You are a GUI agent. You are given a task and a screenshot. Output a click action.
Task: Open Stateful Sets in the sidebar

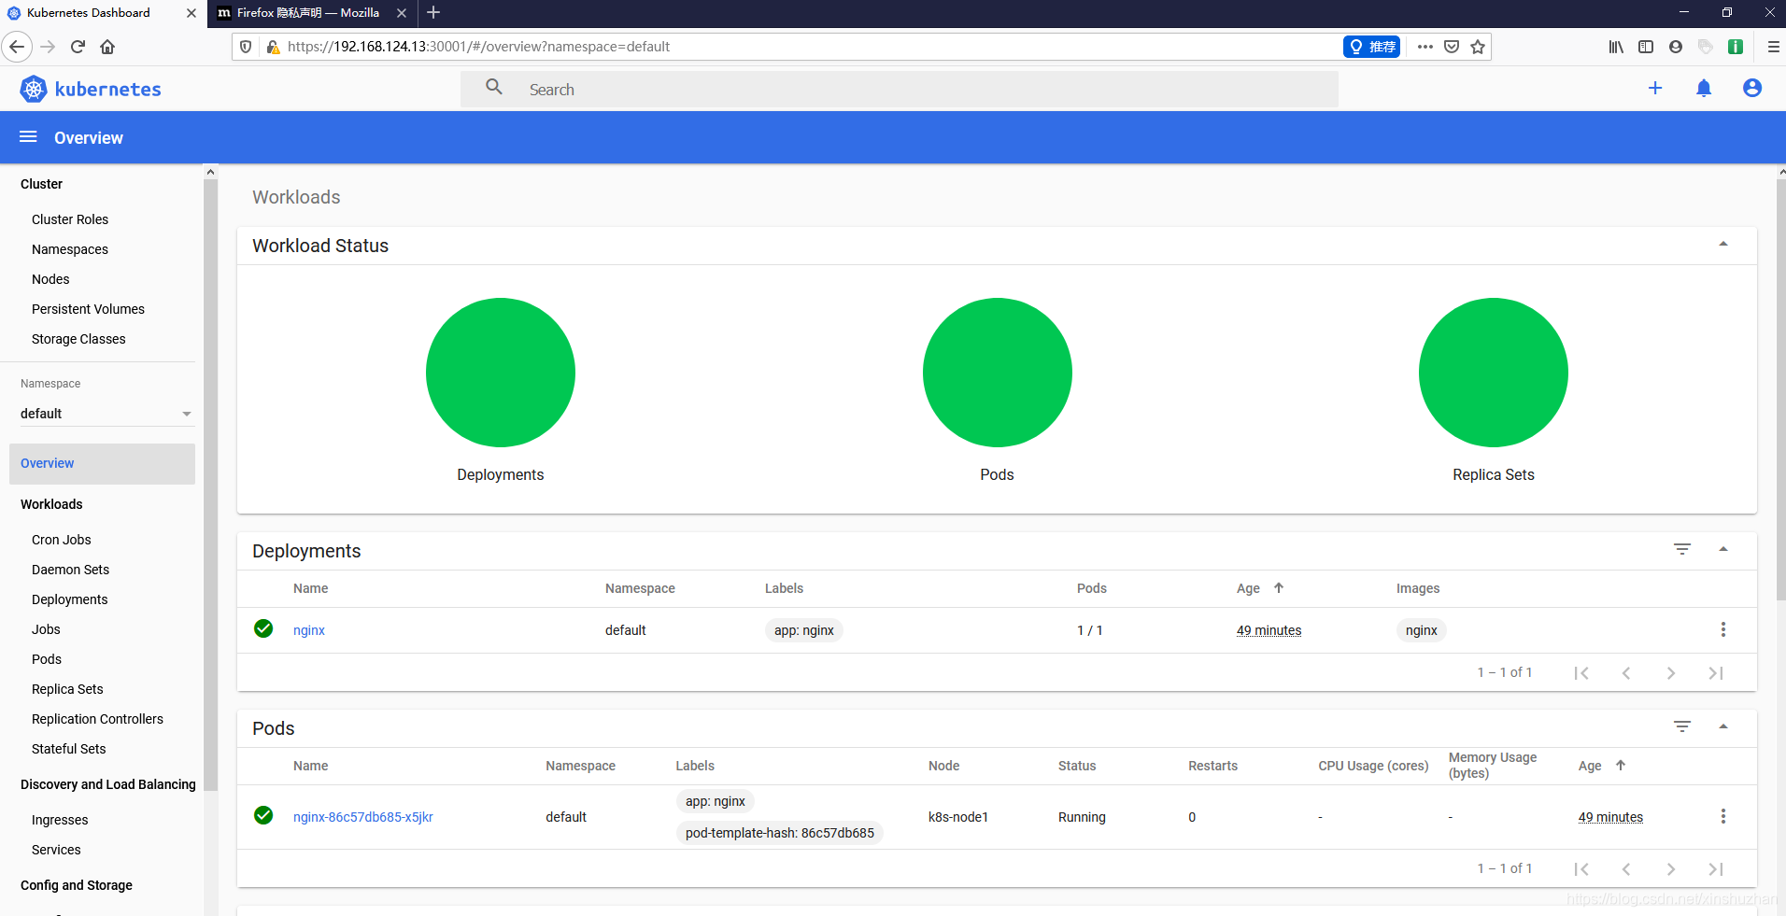(x=68, y=749)
